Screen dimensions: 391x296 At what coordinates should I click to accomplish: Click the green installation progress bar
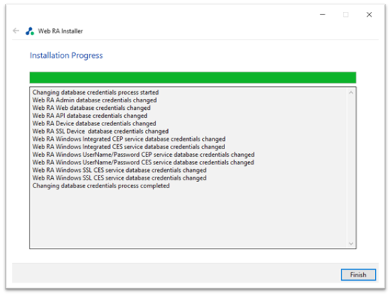[x=193, y=77]
